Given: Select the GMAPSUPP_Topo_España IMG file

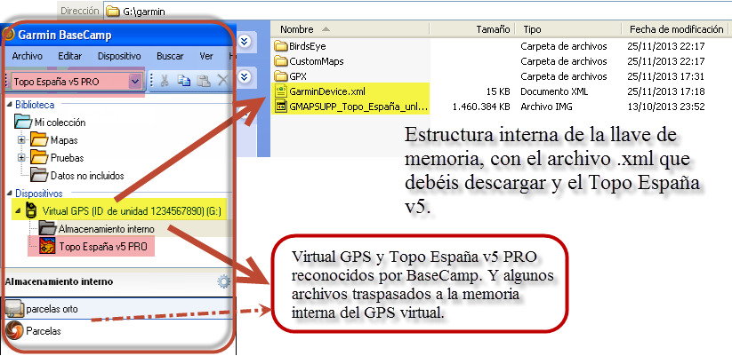Looking at the screenshot, I should click(358, 107).
